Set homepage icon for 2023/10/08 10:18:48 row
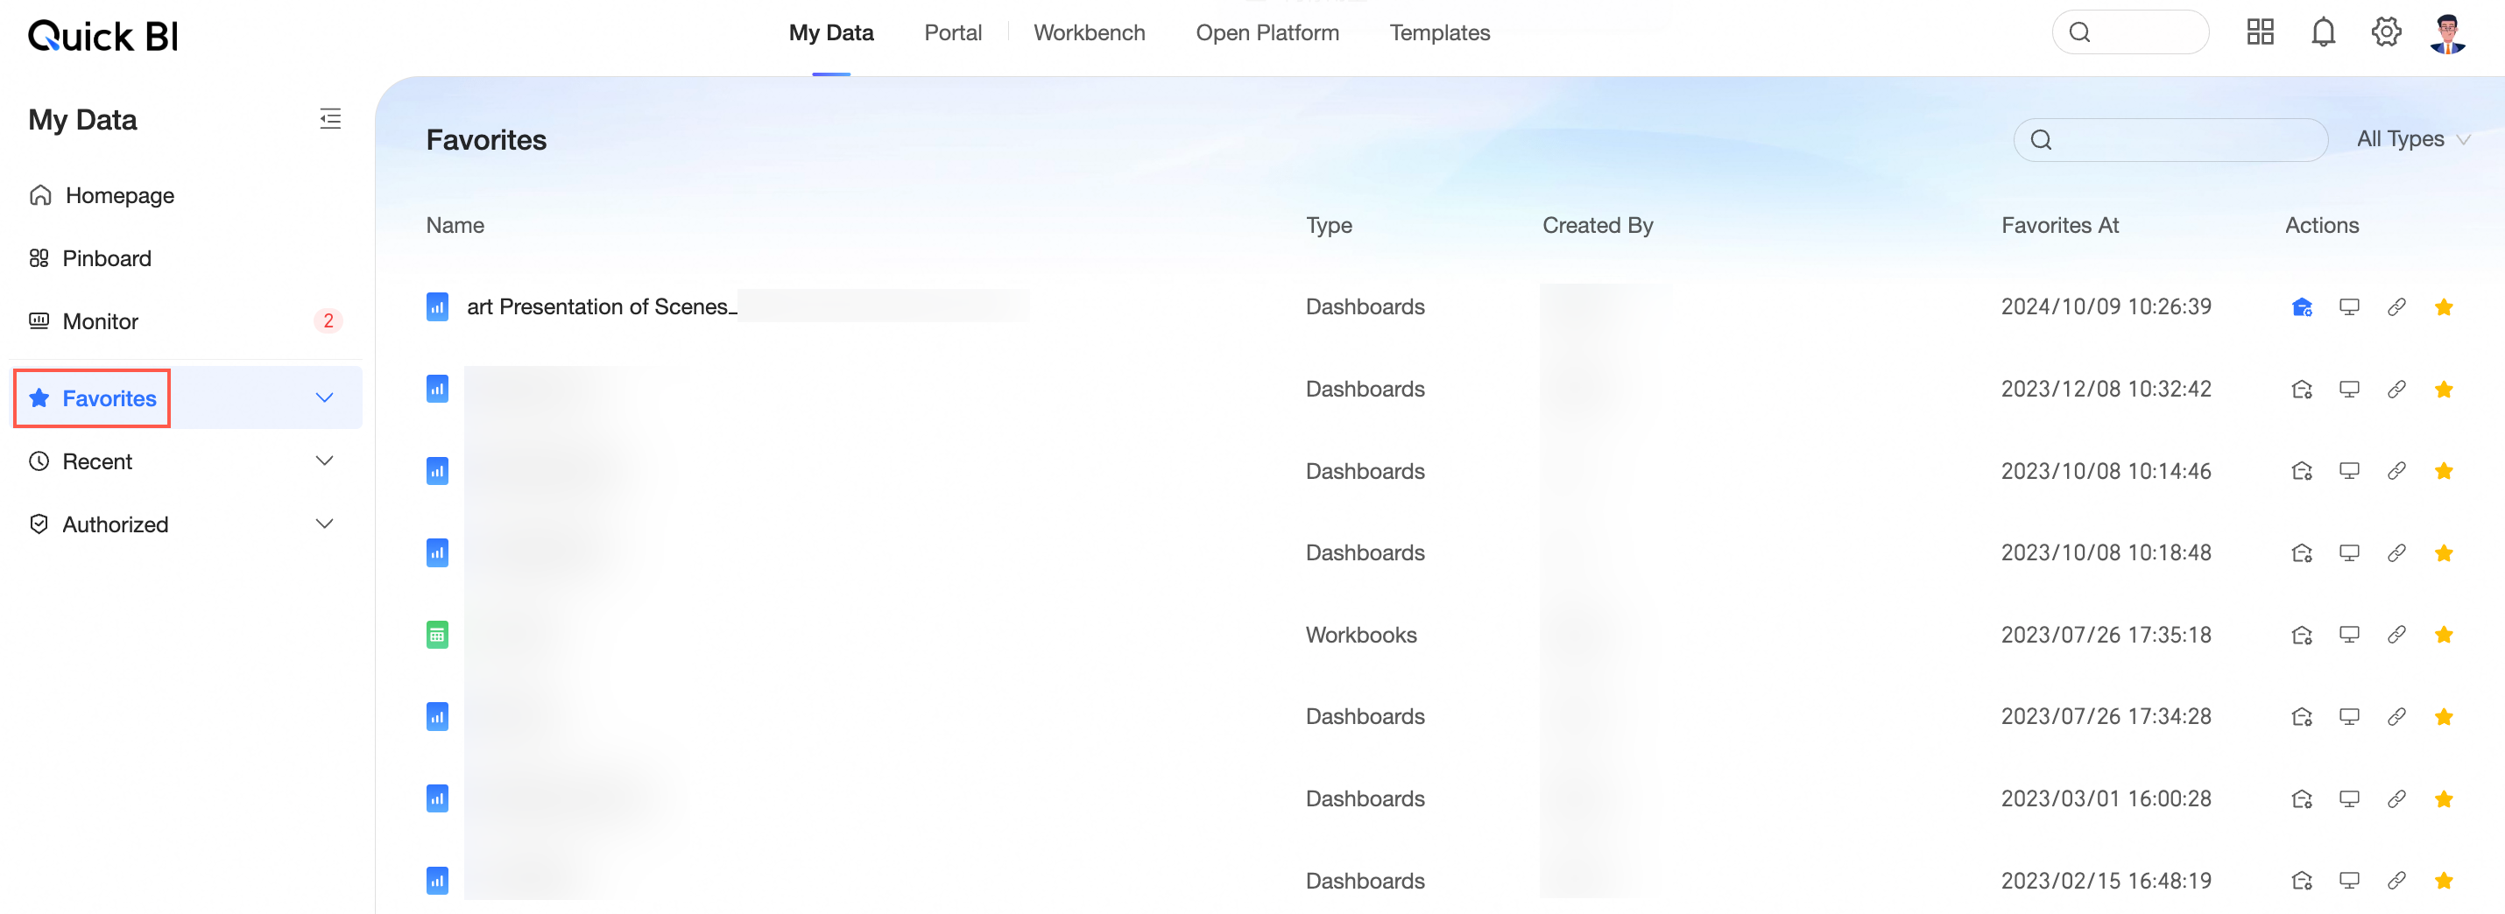2505x914 pixels. [2302, 553]
